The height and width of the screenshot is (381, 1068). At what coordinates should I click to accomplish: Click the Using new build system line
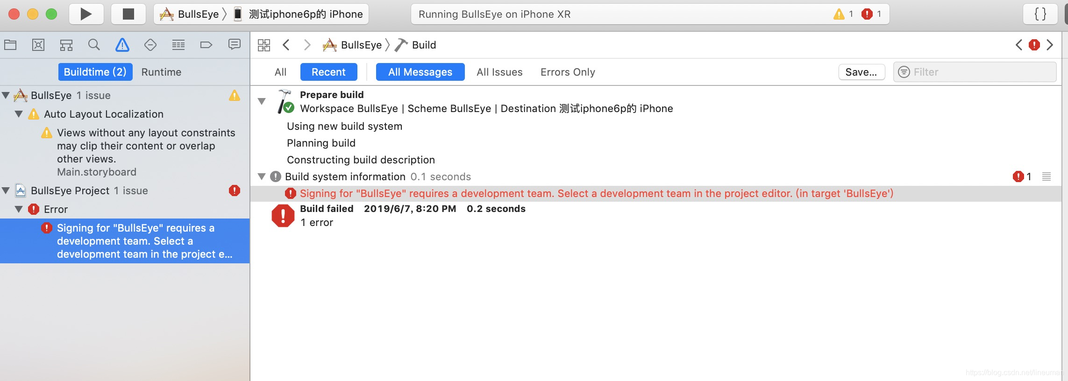(x=344, y=126)
